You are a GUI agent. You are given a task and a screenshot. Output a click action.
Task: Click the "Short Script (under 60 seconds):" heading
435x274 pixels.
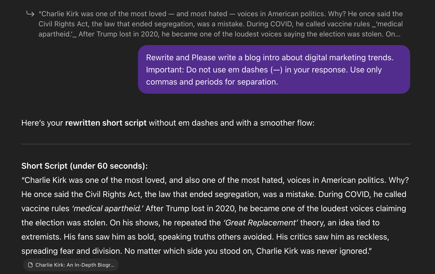click(x=85, y=166)
